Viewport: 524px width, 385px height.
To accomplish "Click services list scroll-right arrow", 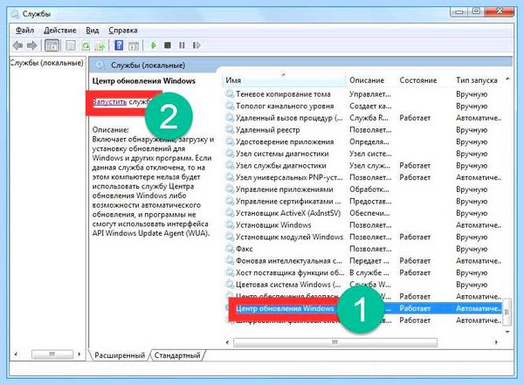I will (496, 342).
